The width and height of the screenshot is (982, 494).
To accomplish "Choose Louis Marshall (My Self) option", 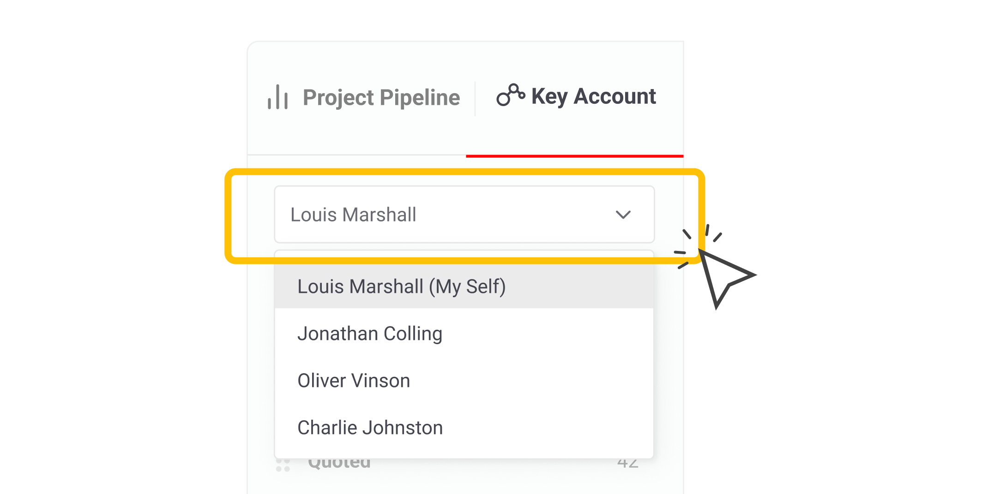I will click(x=402, y=286).
